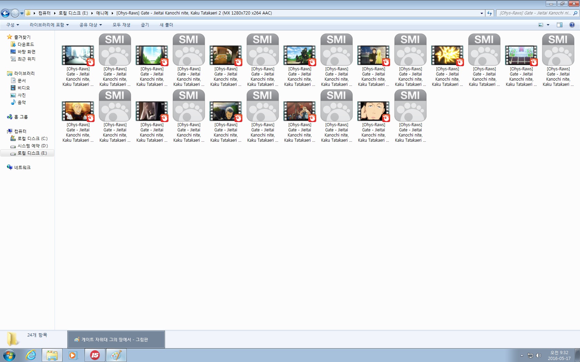Screen dimensions: 580x362
Task: Launch Internet Explorer from the taskbar
Action: (x=31, y=355)
